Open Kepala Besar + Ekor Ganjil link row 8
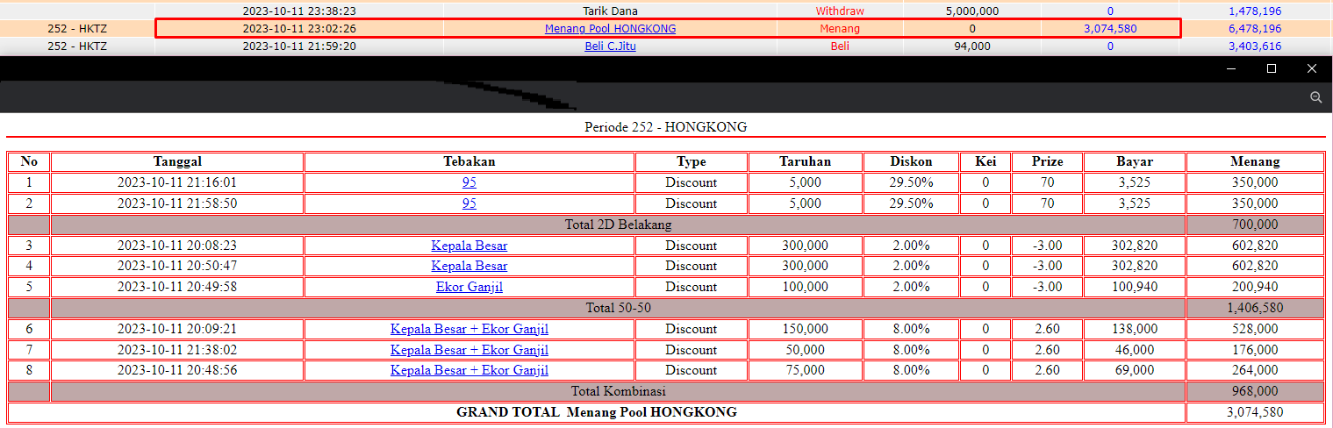This screenshot has height=428, width=1333. click(x=469, y=370)
